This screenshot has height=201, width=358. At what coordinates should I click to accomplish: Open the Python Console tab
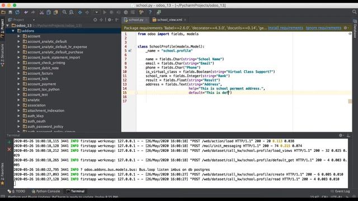coord(46,191)
